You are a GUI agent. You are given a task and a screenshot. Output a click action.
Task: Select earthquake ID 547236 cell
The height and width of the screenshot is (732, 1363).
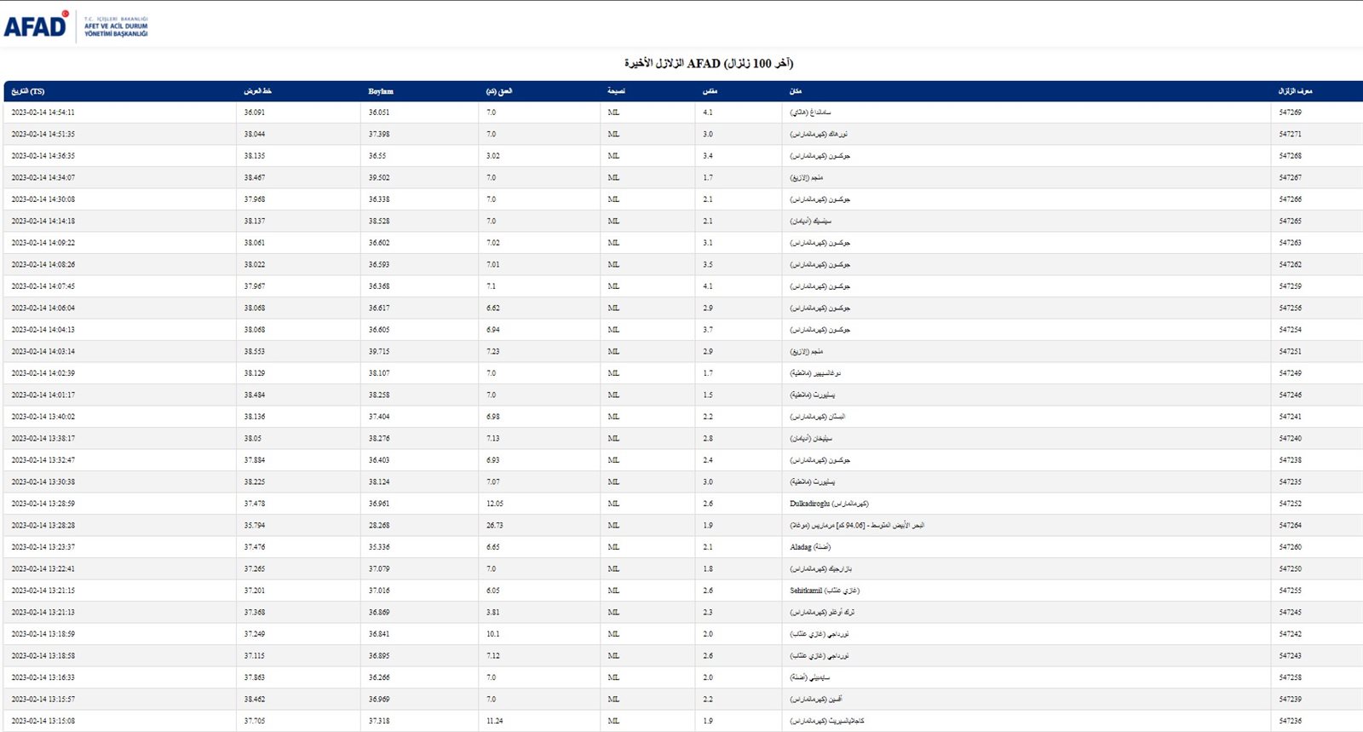pos(1290,721)
